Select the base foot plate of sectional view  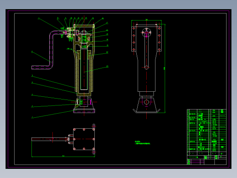coord(84,111)
